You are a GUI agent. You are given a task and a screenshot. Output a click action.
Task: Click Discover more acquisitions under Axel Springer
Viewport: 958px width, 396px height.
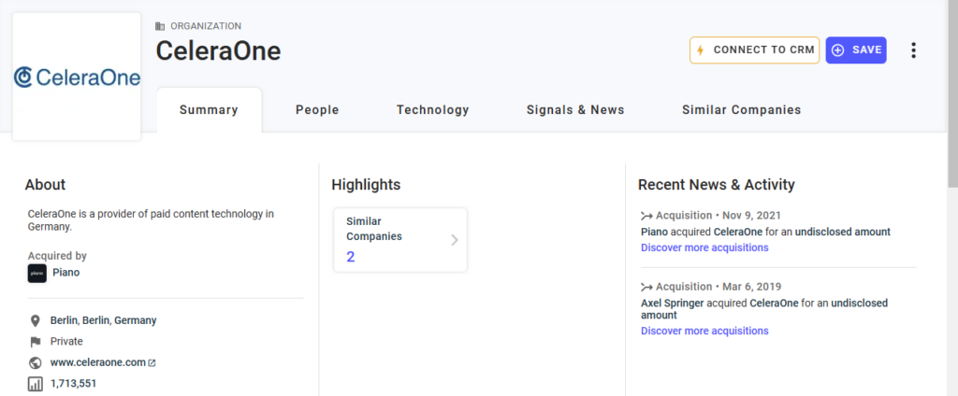[704, 331]
